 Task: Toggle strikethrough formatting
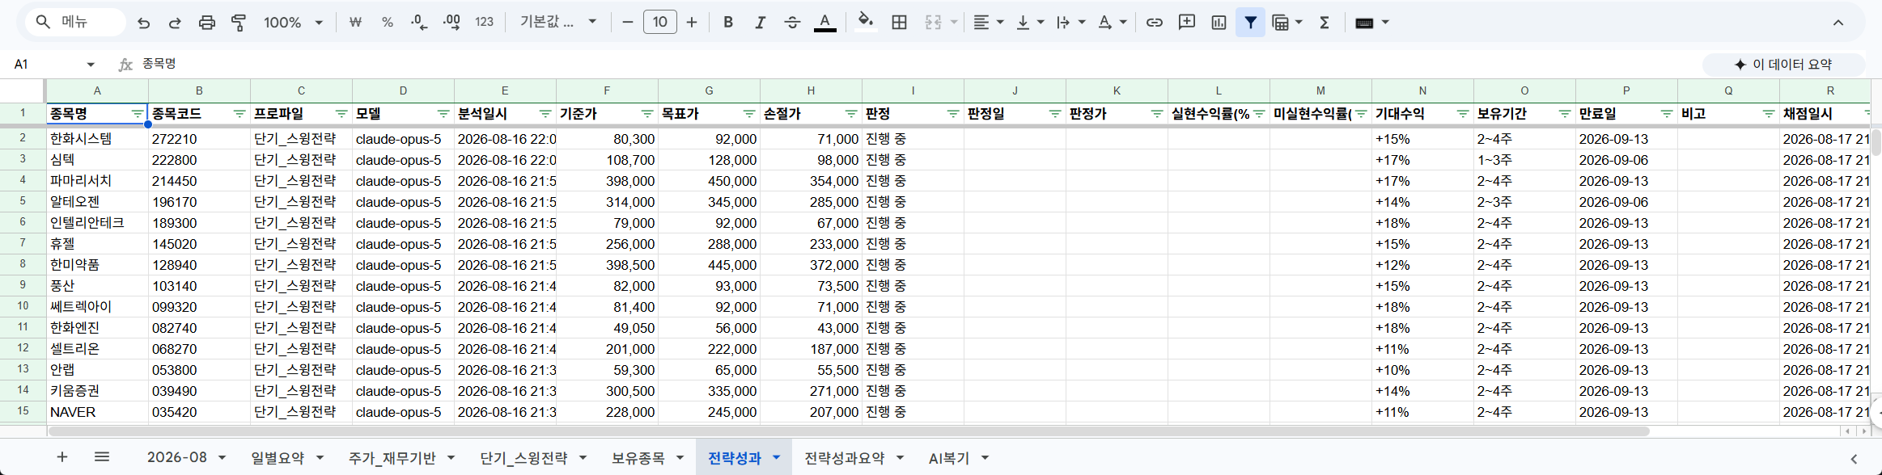(792, 23)
